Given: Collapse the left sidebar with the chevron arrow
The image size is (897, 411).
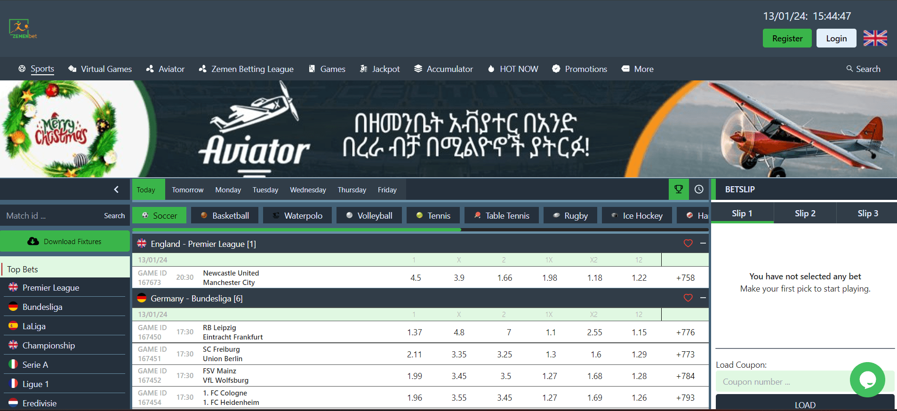Looking at the screenshot, I should [116, 190].
